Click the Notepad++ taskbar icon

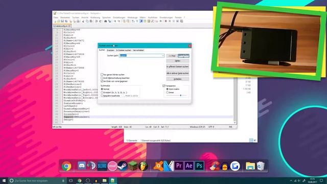pyautogui.click(x=112, y=180)
